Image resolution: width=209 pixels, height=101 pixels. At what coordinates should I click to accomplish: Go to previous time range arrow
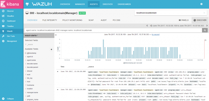tap(147, 26)
